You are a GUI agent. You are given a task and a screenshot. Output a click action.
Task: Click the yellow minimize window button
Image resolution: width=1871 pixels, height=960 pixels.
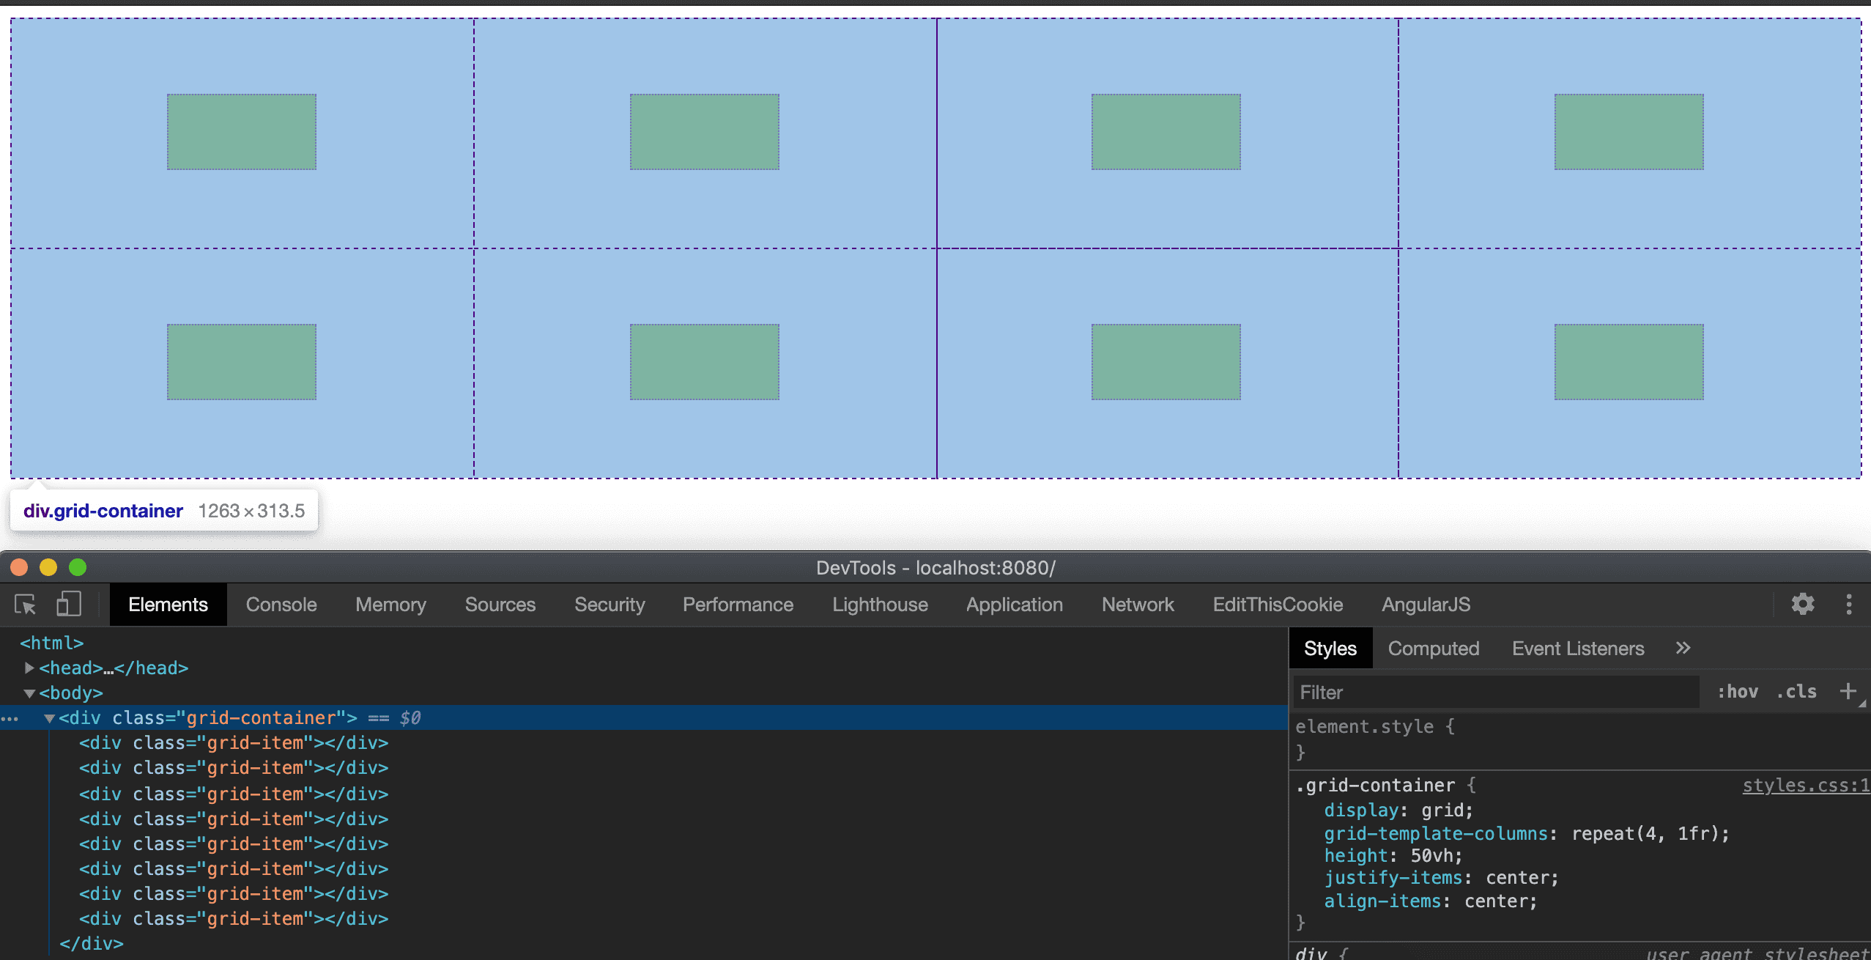(48, 567)
